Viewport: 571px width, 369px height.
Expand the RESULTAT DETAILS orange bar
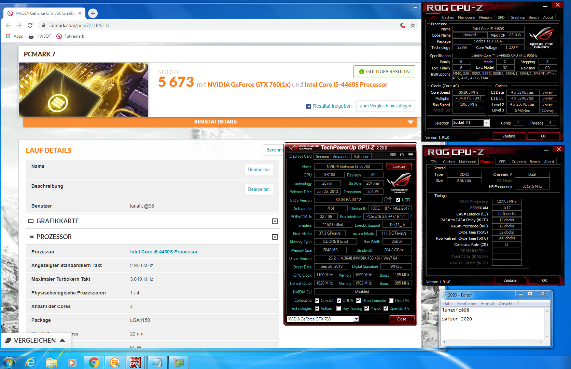coord(220,122)
